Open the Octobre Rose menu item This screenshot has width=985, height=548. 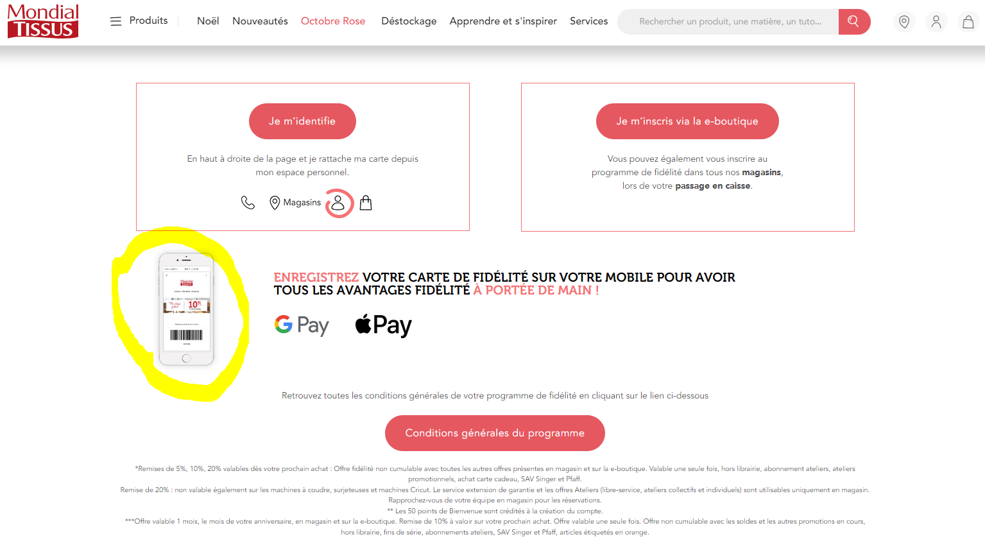pyautogui.click(x=333, y=21)
